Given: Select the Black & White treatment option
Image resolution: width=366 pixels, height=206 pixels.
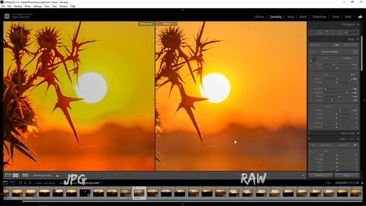Looking at the screenshot, I should [x=351, y=45].
